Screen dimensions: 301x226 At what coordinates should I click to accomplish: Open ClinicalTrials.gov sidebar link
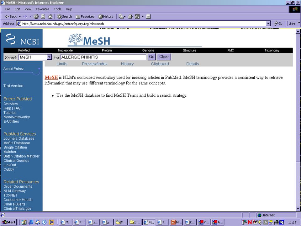point(17,209)
